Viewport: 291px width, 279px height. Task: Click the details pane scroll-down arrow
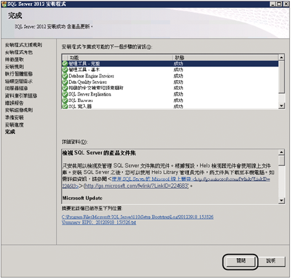point(281,201)
